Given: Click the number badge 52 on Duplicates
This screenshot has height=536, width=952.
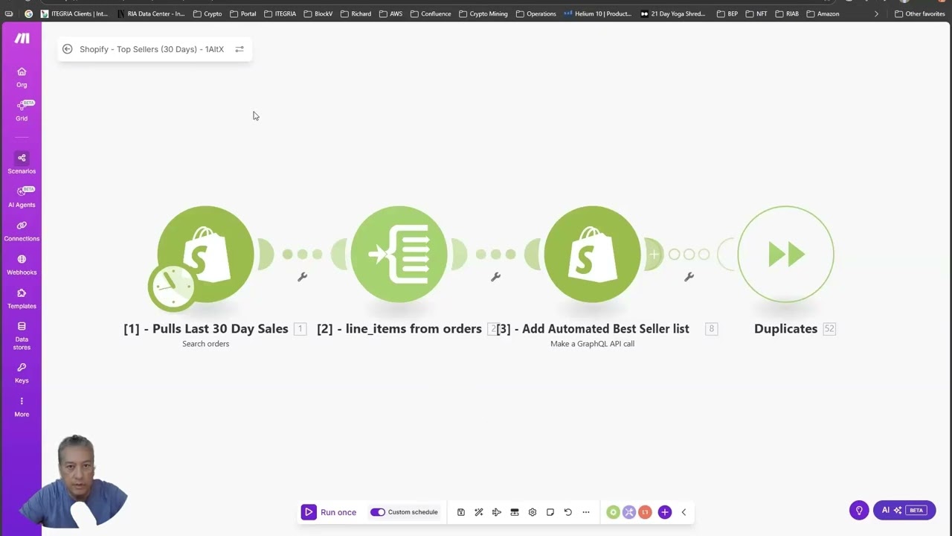Looking at the screenshot, I should [829, 329].
